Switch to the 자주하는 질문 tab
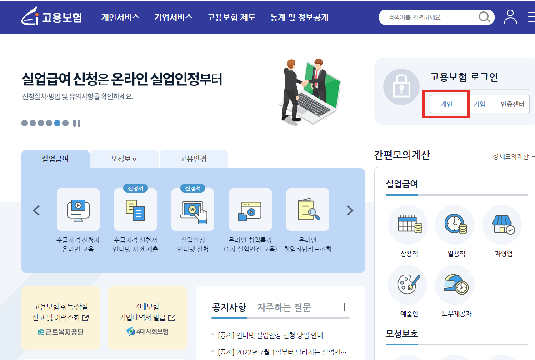Image resolution: width=535 pixels, height=360 pixels. pos(285,307)
